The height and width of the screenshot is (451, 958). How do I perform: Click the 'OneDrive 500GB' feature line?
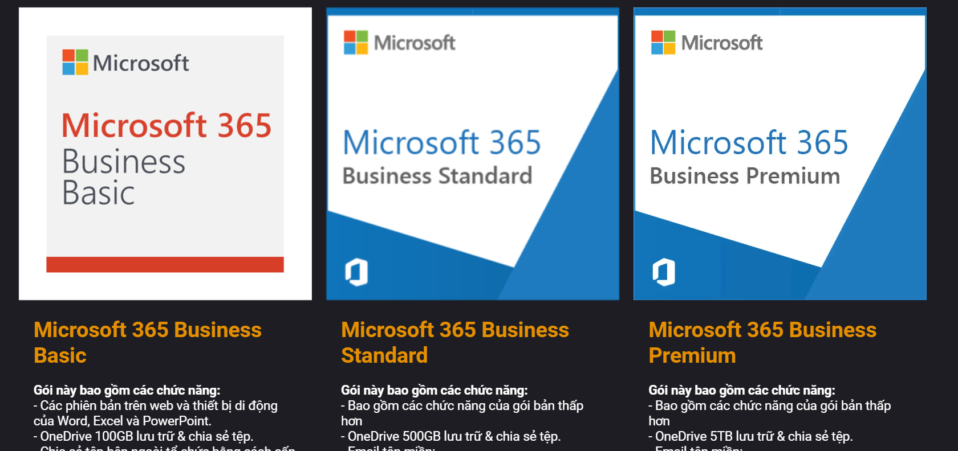(450, 436)
